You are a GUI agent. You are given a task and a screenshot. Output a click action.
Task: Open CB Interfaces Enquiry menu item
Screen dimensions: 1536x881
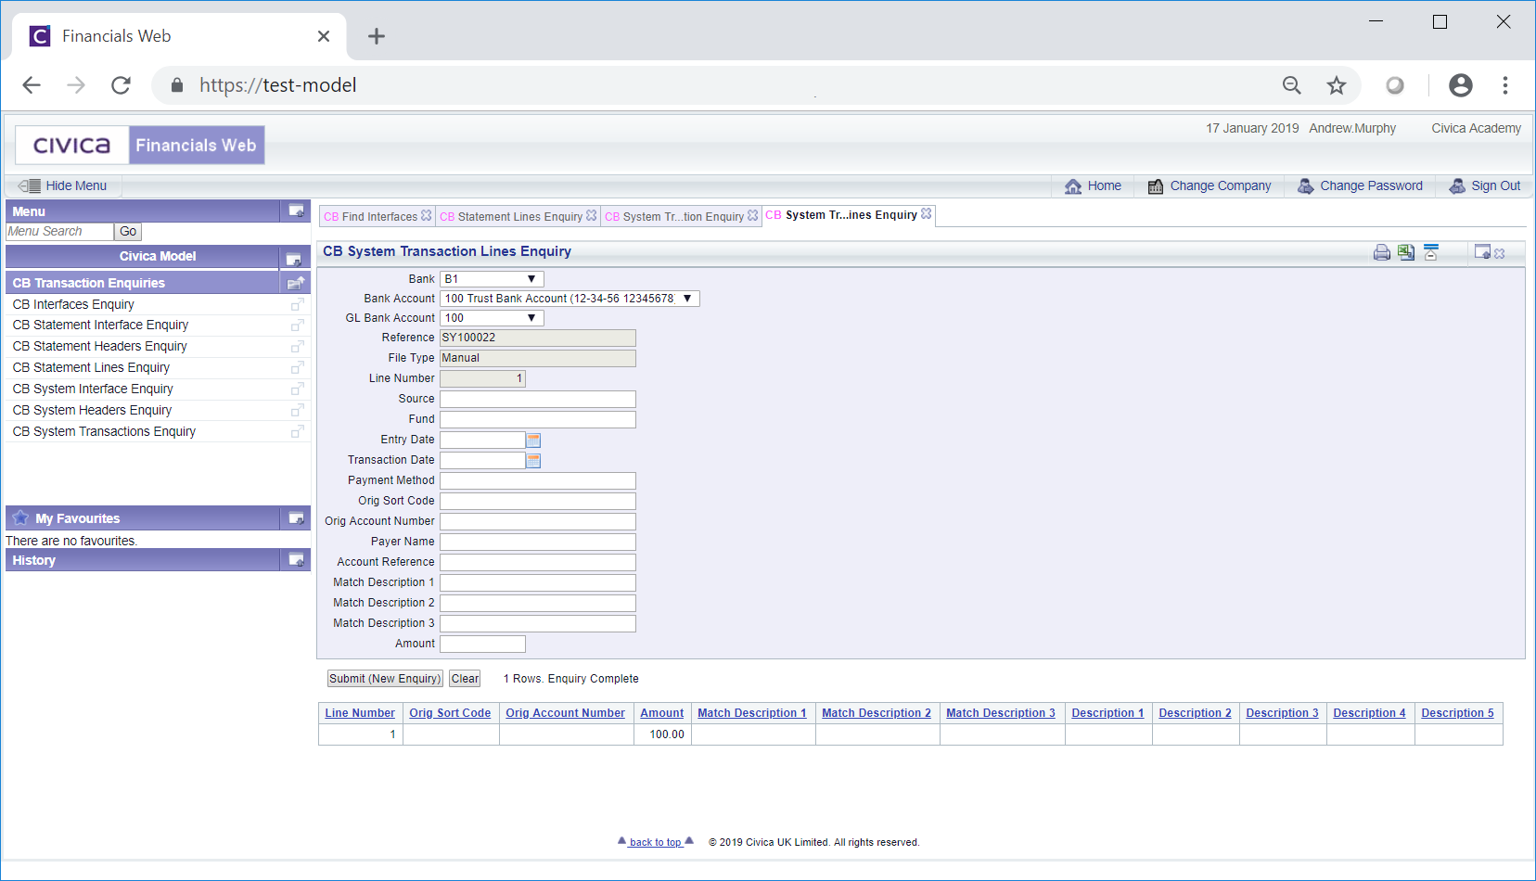pyautogui.click(x=73, y=304)
